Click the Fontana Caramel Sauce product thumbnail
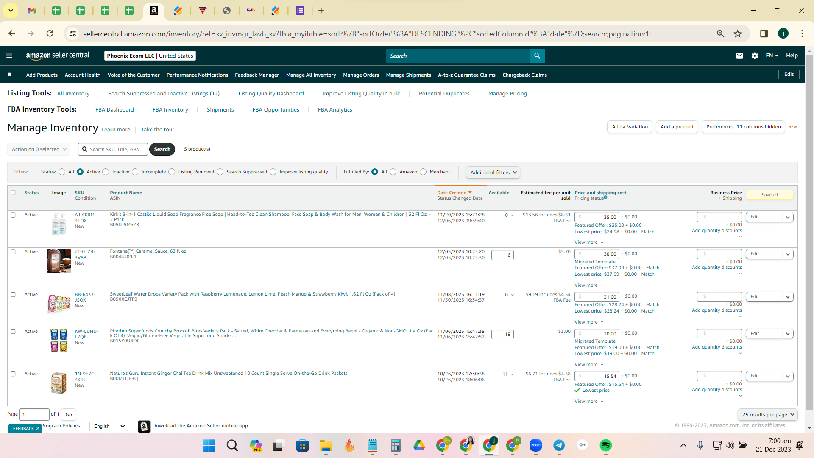The width and height of the screenshot is (814, 458). click(x=59, y=261)
